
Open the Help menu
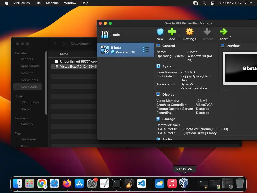tap(85, 3)
